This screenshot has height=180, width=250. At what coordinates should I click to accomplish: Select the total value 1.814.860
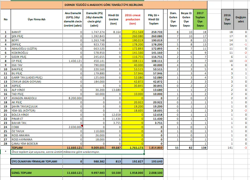pos(154,148)
